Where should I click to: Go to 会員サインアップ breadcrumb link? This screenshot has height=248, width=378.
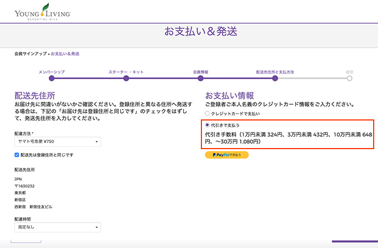(31, 54)
